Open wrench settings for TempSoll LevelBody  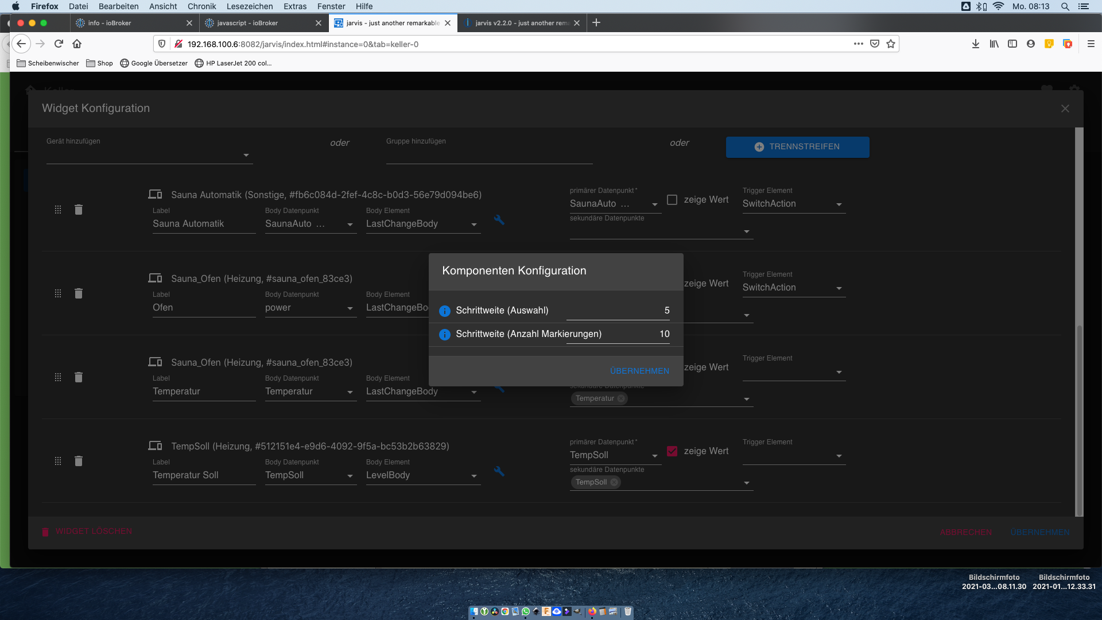tap(499, 471)
